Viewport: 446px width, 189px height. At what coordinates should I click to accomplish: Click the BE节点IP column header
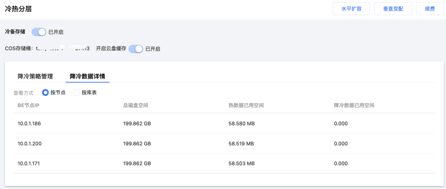point(28,105)
